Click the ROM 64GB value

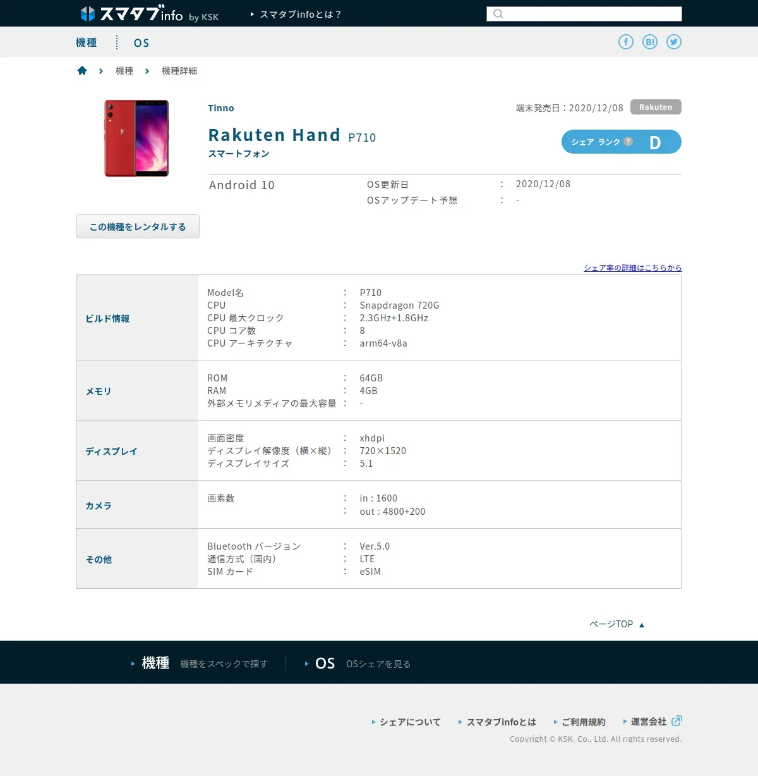(x=371, y=378)
